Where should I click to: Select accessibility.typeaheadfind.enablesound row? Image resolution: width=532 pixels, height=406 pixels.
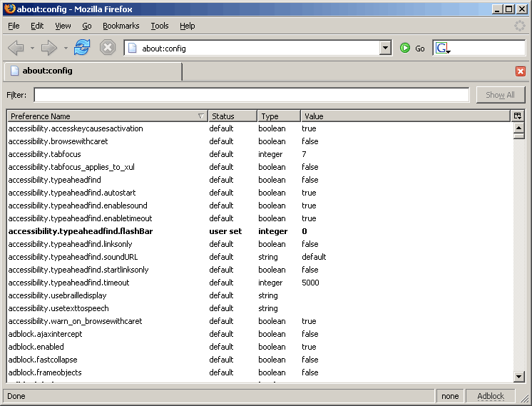coord(260,205)
